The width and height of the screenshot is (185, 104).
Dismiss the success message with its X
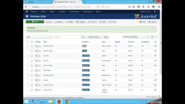(154, 28)
